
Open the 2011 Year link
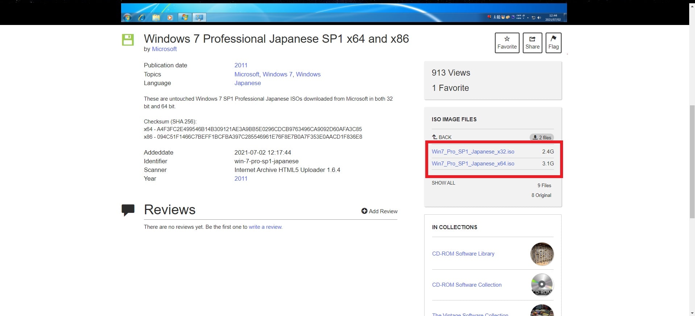[x=241, y=178]
